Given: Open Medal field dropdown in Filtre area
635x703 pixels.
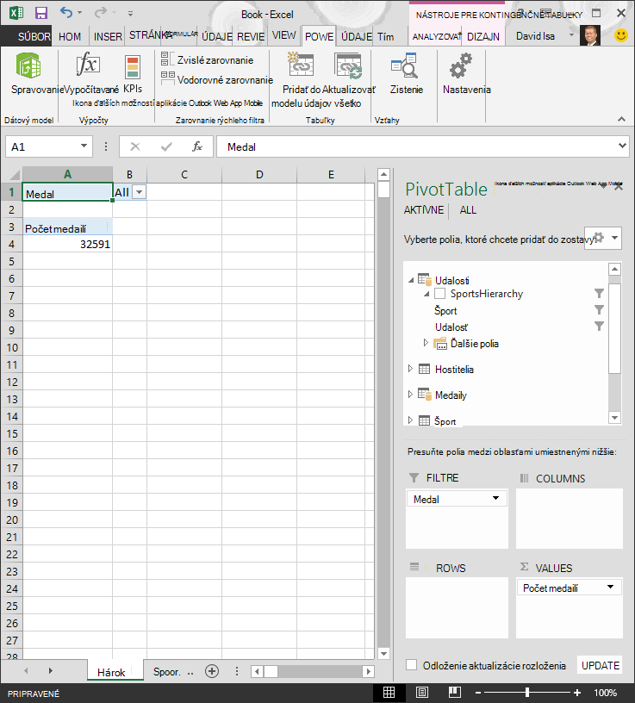Looking at the screenshot, I should tap(495, 499).
